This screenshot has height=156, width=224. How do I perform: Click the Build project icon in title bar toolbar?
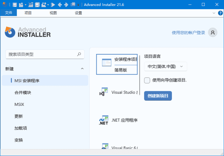[x=43, y=5]
